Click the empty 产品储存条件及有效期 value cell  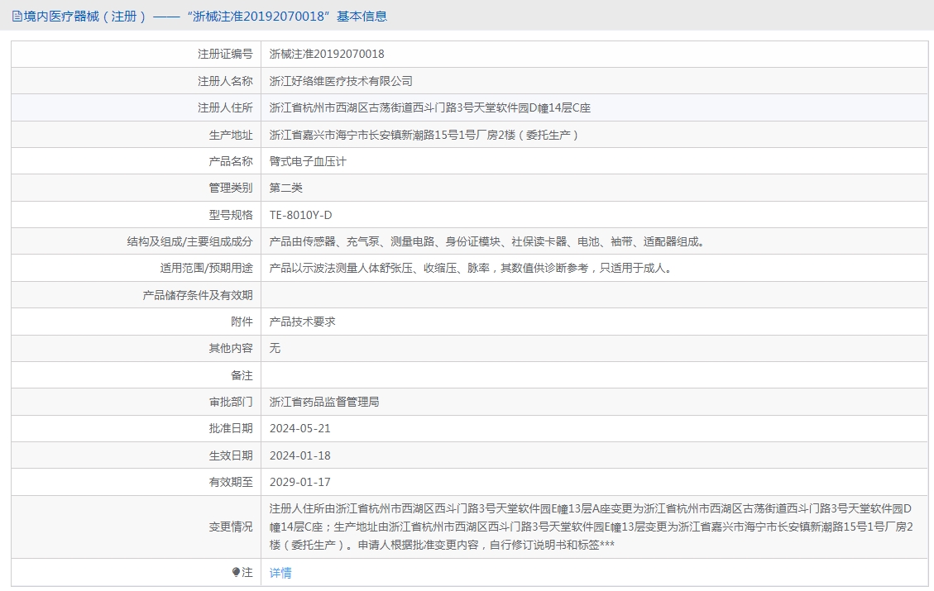point(594,295)
